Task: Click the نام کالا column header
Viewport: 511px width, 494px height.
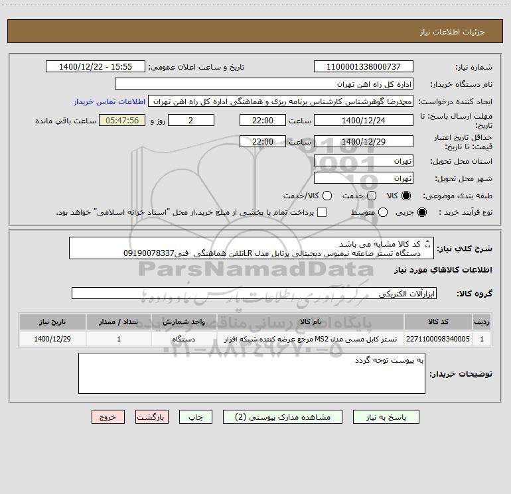Action: point(311,322)
